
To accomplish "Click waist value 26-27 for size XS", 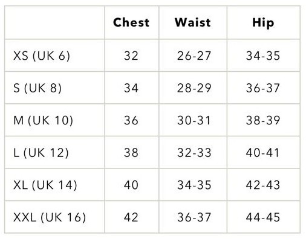I will pyautogui.click(x=194, y=56).
